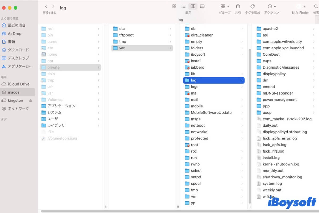Go forward with the right arrow button

pos(53,6)
